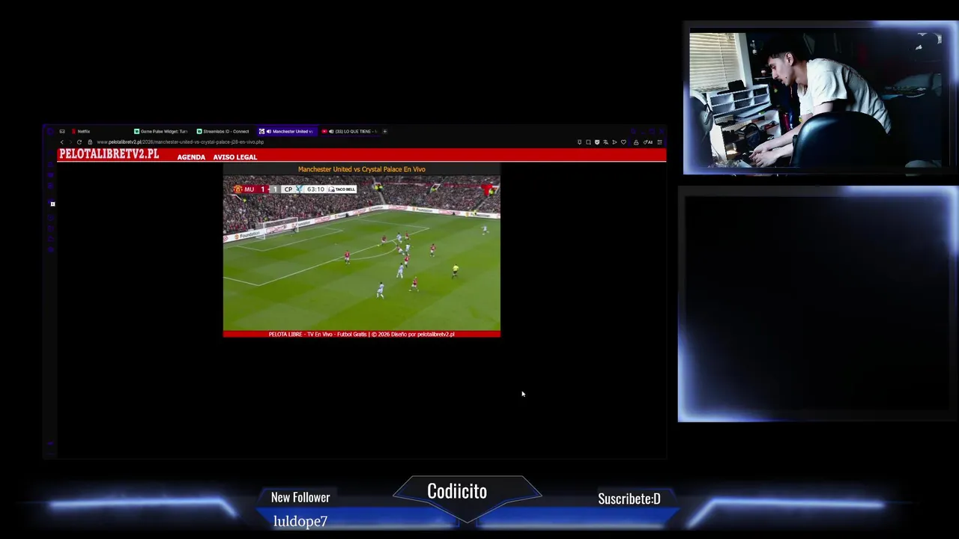Switch to Game Pulse Widget tab

tap(161, 131)
